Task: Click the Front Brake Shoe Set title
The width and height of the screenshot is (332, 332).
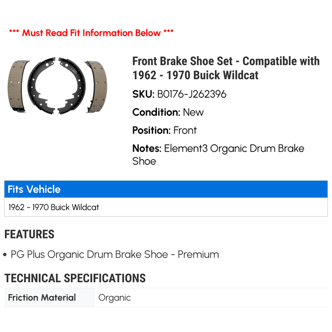Action: 226,68
